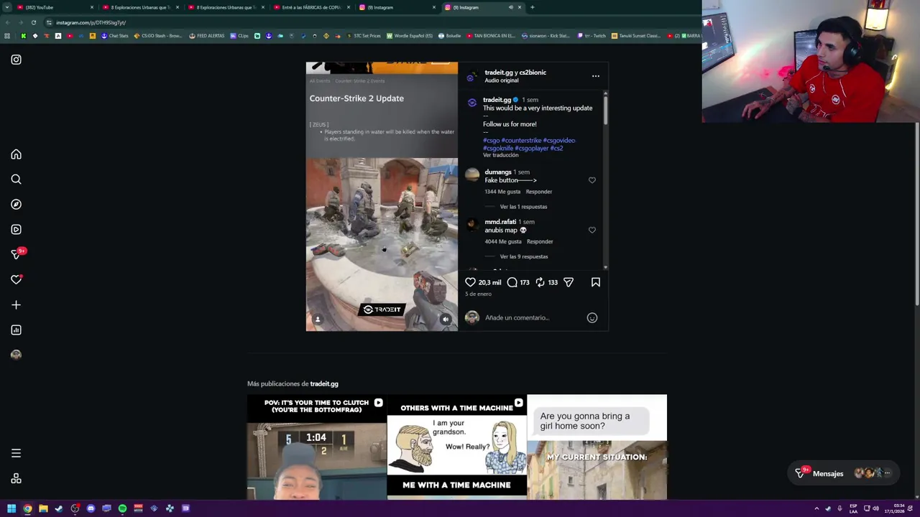Switch to 'Entré a las FÁBRICAS' tab
920x517 pixels.
coord(311,7)
